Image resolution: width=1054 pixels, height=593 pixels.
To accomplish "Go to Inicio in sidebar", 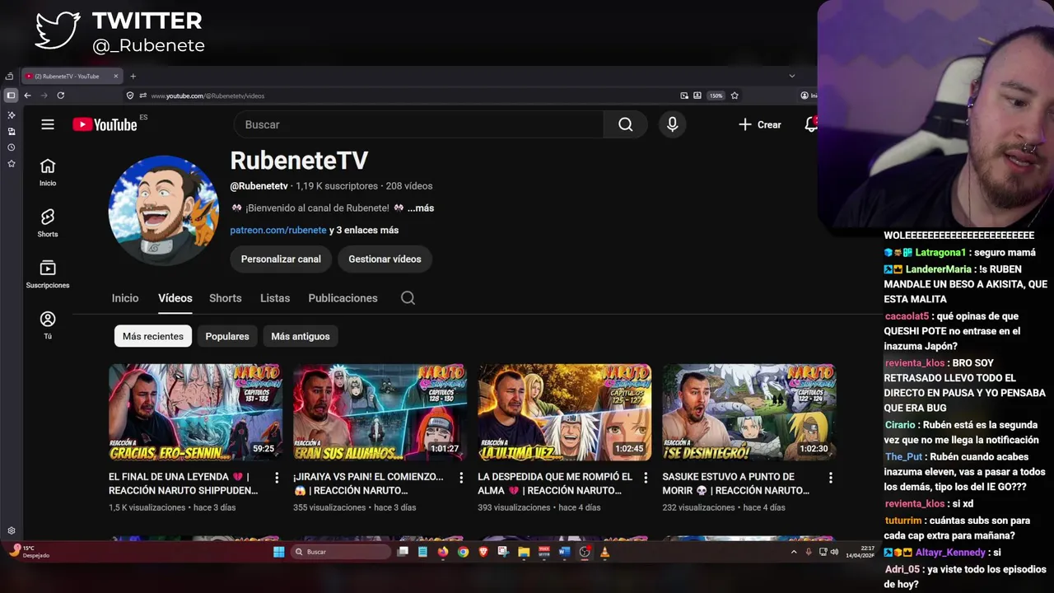I will [48, 172].
